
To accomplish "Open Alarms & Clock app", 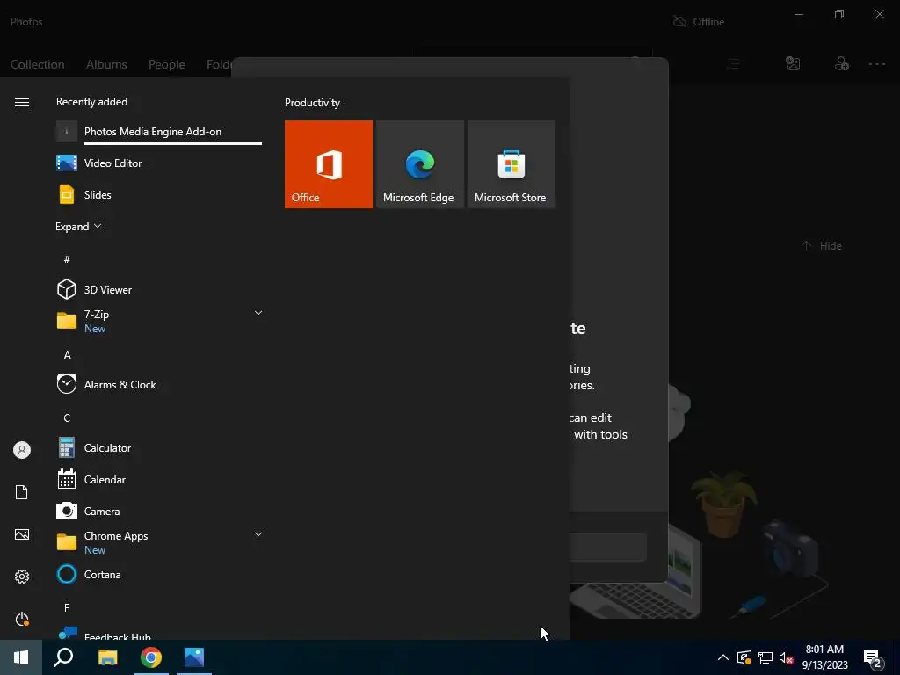I will [x=159, y=385].
